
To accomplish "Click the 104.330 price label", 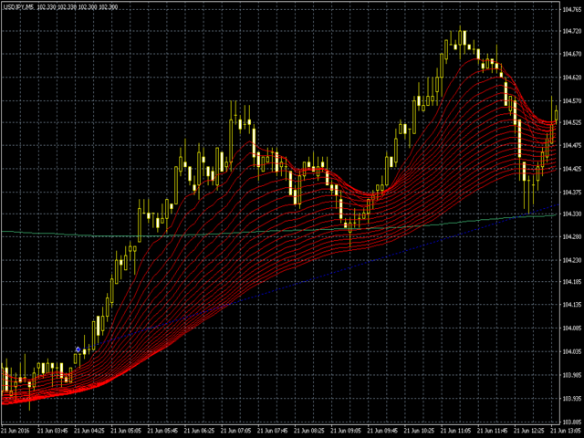I will point(572,214).
